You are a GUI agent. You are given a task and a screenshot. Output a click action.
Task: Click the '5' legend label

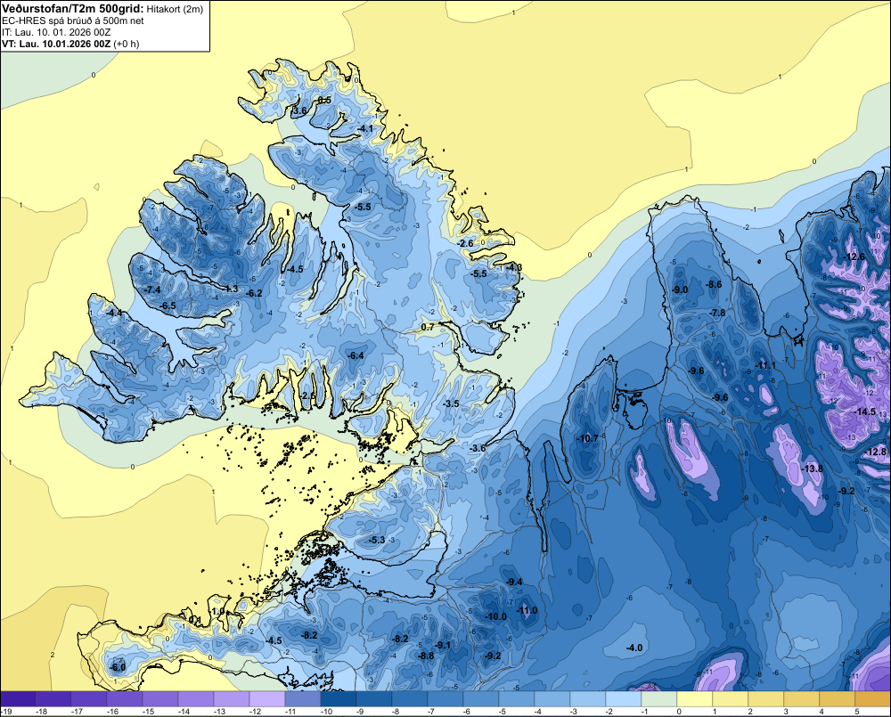[856, 712]
